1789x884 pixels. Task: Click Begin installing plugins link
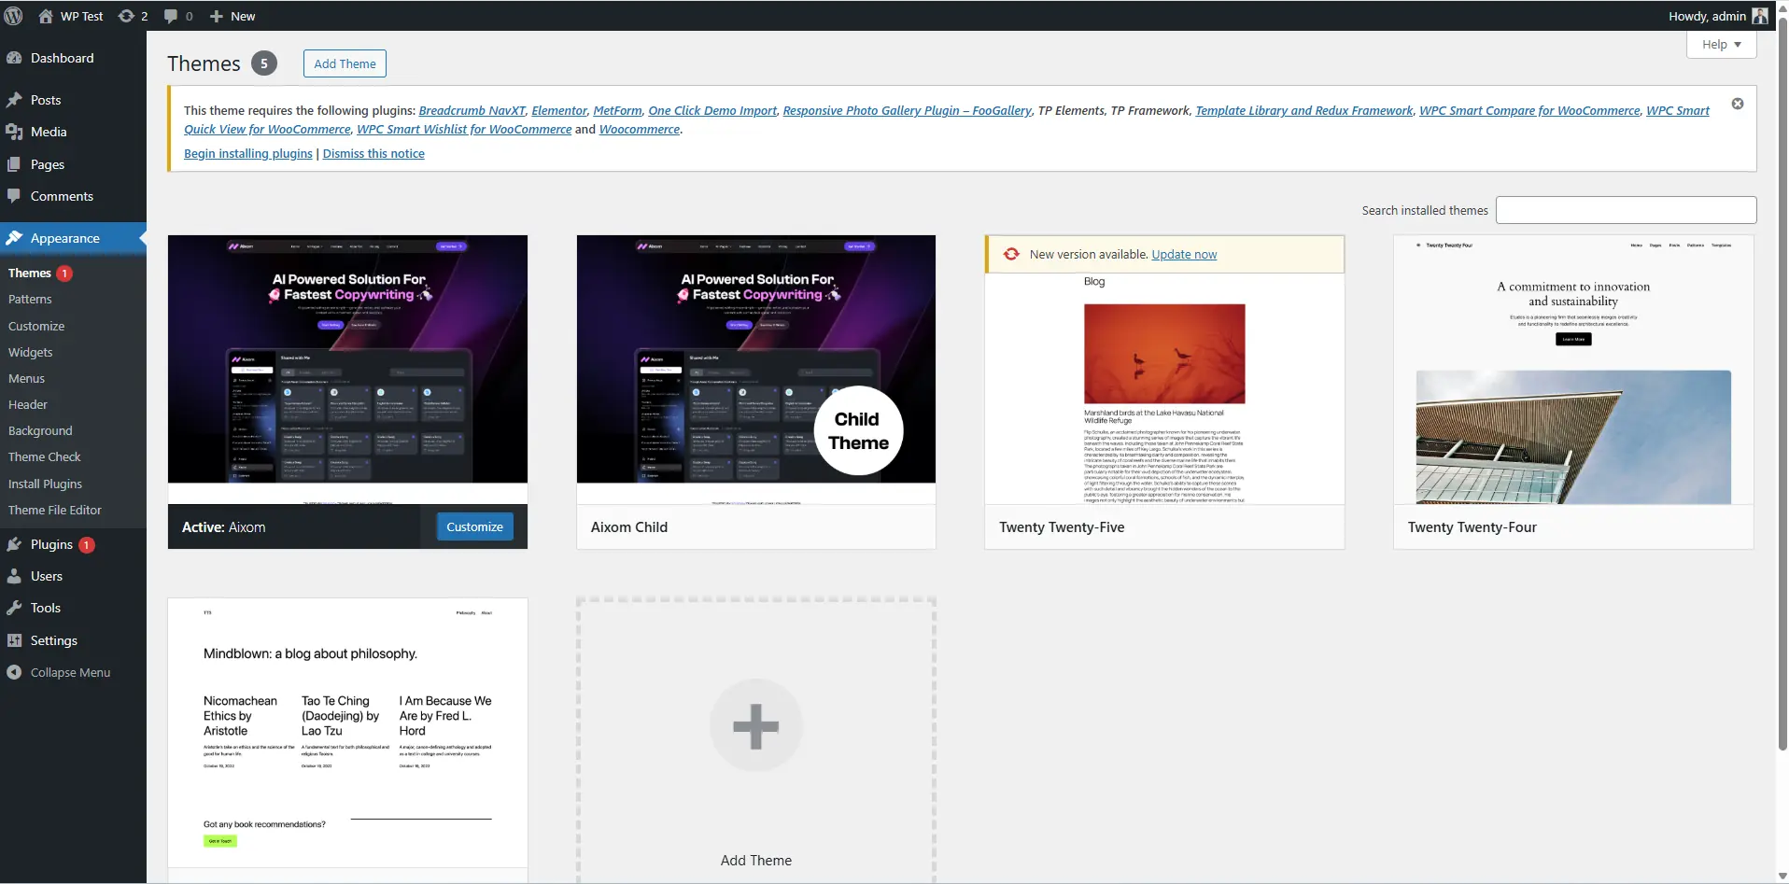click(247, 153)
